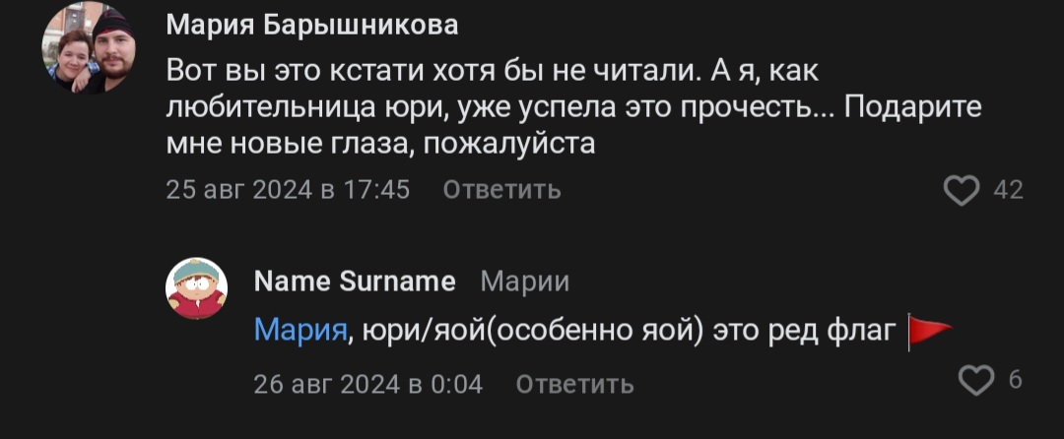Follow the blue 'Мария' mention link
The image size is (1064, 439).
pos(300,332)
